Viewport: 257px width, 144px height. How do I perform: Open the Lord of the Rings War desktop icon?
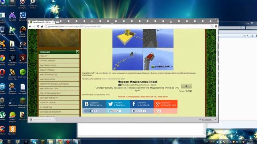point(12,60)
